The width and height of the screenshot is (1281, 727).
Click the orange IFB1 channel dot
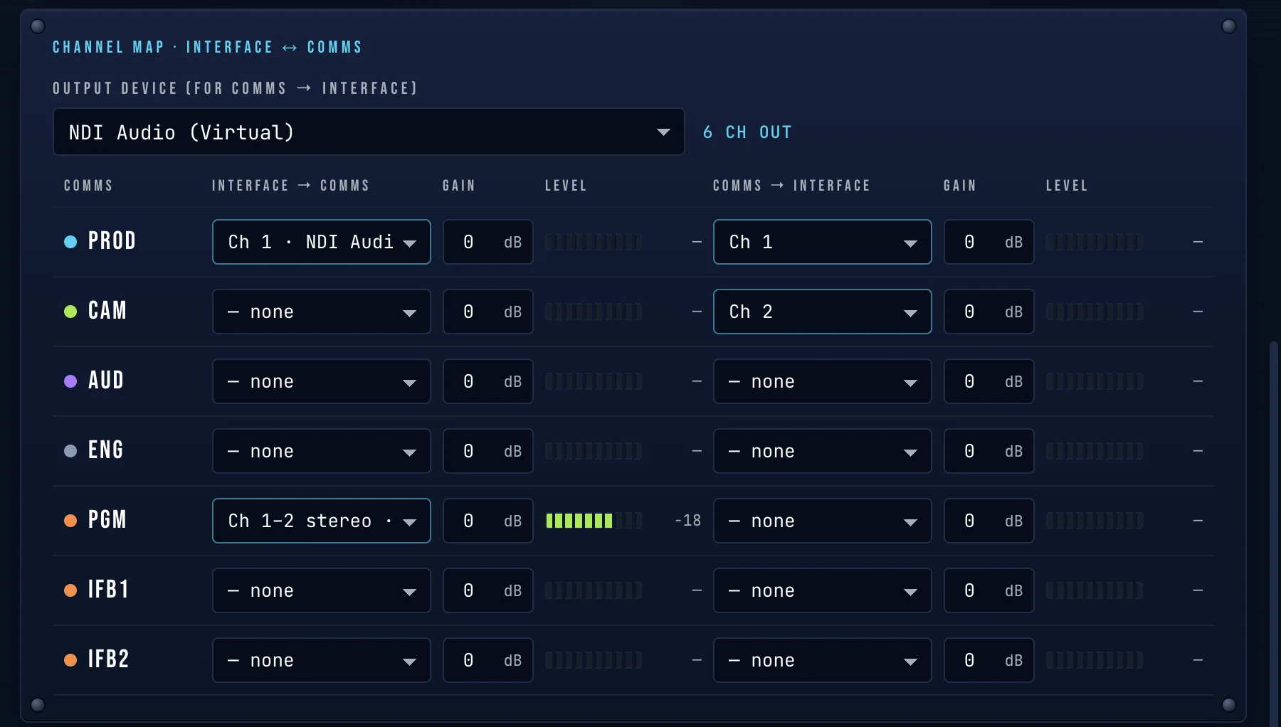(70, 590)
